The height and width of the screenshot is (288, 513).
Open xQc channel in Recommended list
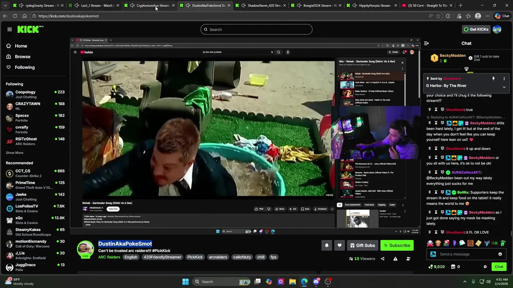[35, 220]
